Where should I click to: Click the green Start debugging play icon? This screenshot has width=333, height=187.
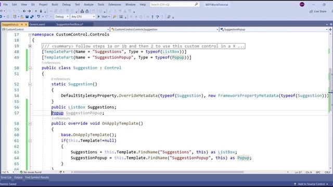click(x=98, y=17)
